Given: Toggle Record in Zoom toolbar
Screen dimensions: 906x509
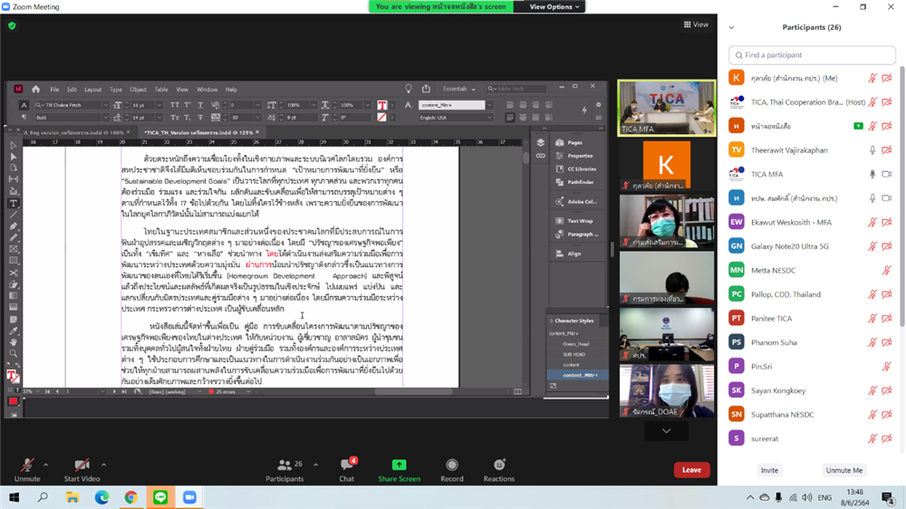Looking at the screenshot, I should point(452,470).
